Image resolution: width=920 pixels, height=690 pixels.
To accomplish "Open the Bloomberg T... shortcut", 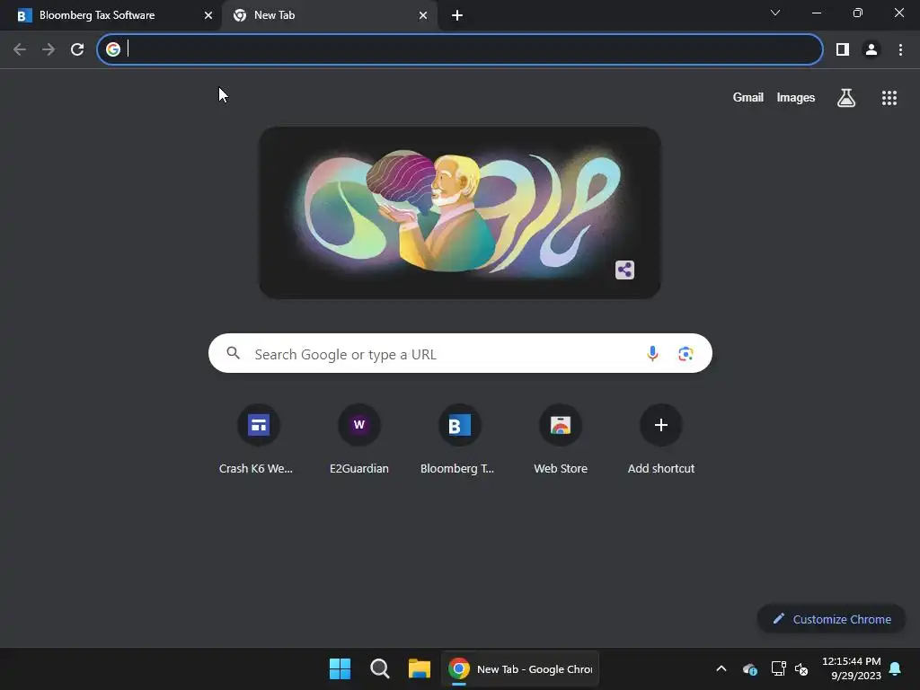I will point(459,440).
